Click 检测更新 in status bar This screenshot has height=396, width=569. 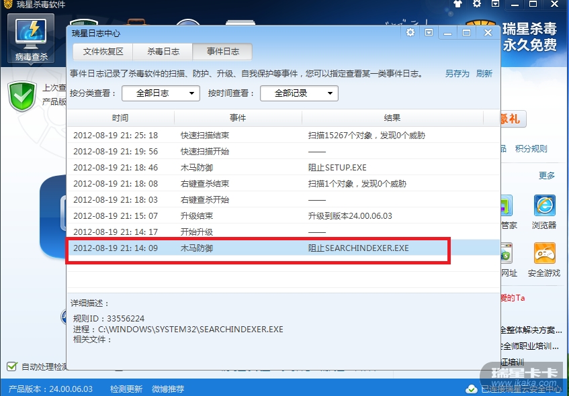[x=126, y=389]
